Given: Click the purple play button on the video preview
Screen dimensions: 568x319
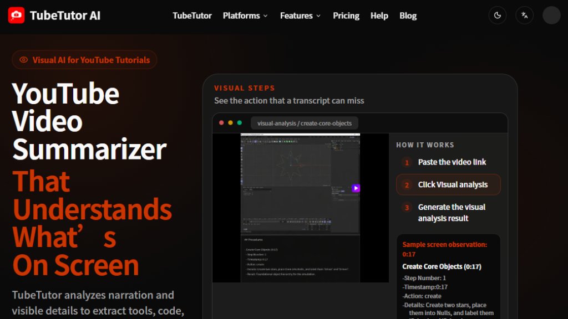Looking at the screenshot, I should [x=356, y=188].
